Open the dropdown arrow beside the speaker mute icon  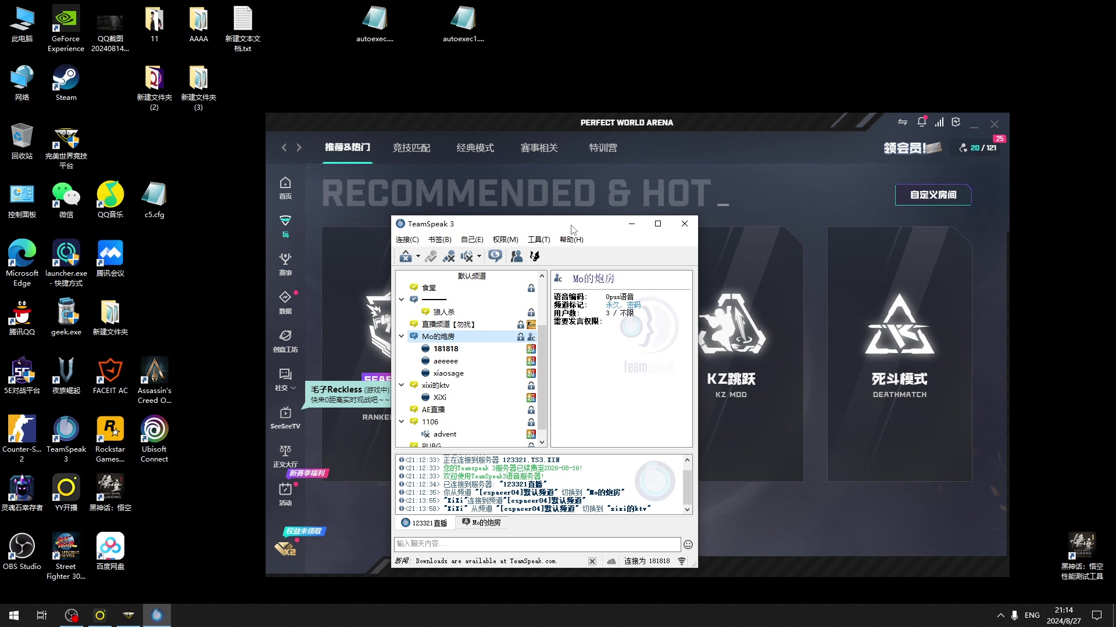[x=479, y=256]
